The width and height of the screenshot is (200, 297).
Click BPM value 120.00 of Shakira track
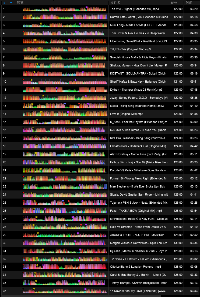[x=178, y=66]
